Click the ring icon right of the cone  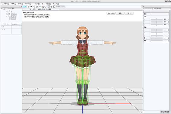(46, 7)
